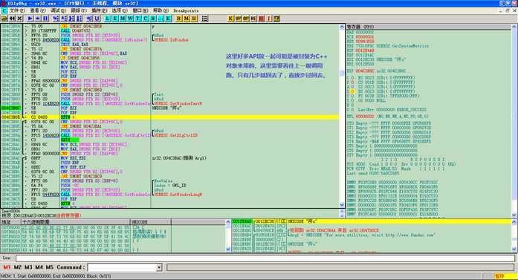Open the Log window with L button
This screenshot has height=280, width=518.
click(x=107, y=19)
